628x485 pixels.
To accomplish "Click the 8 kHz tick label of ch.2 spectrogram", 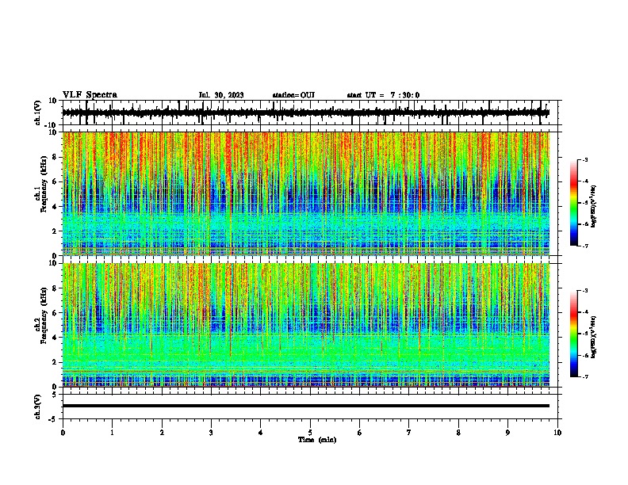I will (55, 288).
